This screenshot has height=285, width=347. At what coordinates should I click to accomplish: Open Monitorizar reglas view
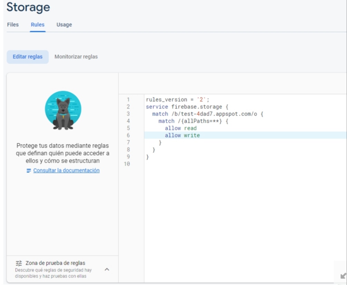76,57
